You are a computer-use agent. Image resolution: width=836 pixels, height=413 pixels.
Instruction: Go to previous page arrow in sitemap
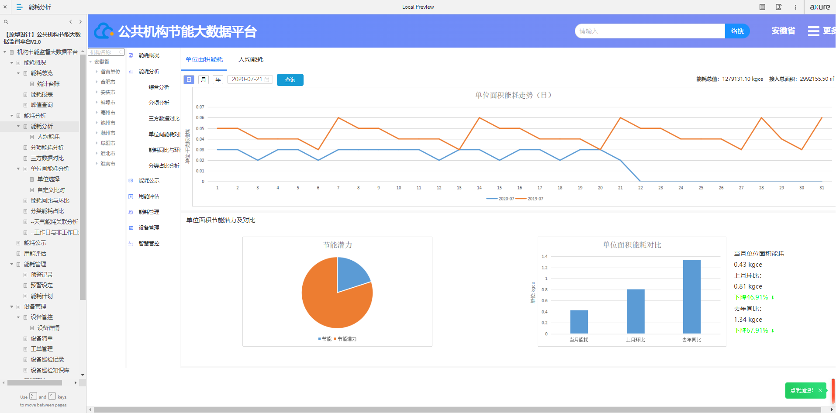click(70, 22)
